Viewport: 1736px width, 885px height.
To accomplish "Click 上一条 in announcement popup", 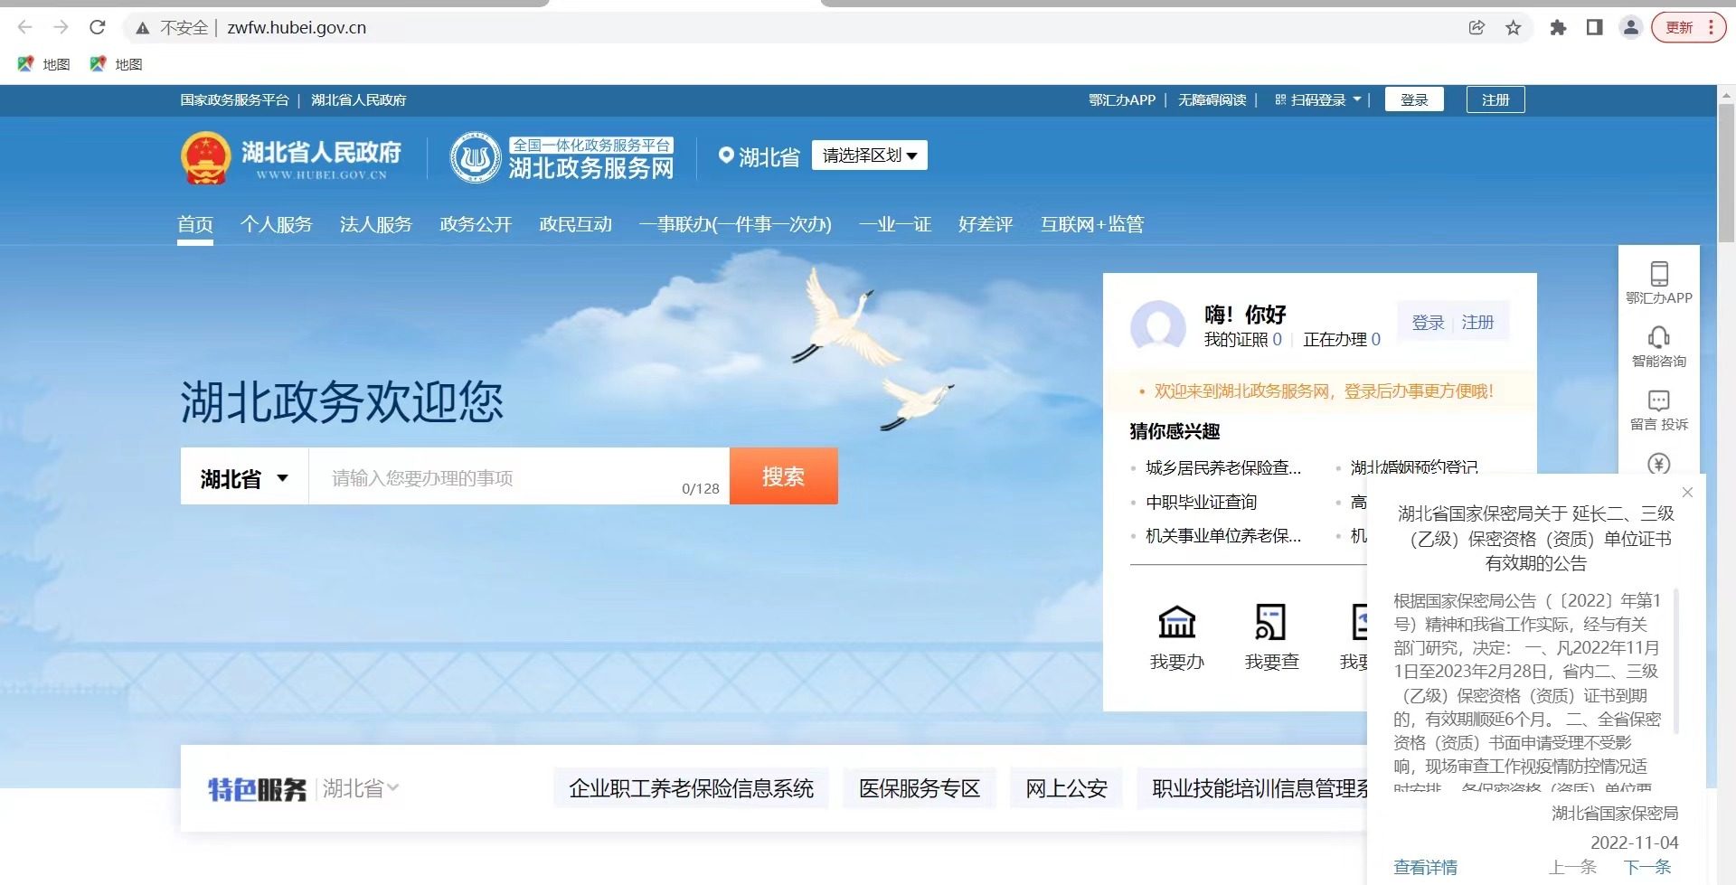I will coord(1571,867).
